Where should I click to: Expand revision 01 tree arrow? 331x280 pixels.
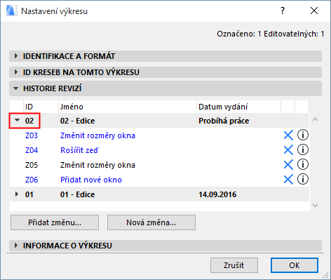click(x=17, y=194)
